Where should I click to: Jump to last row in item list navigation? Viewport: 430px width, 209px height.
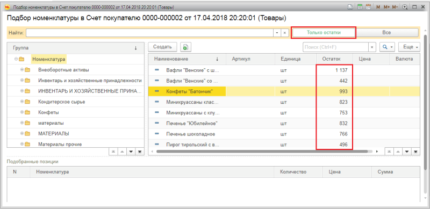click(x=415, y=152)
